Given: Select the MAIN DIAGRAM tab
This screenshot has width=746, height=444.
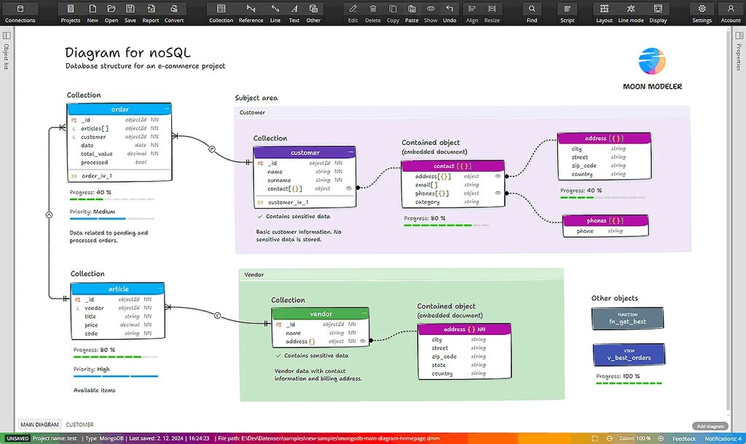Looking at the screenshot, I should click(39, 424).
